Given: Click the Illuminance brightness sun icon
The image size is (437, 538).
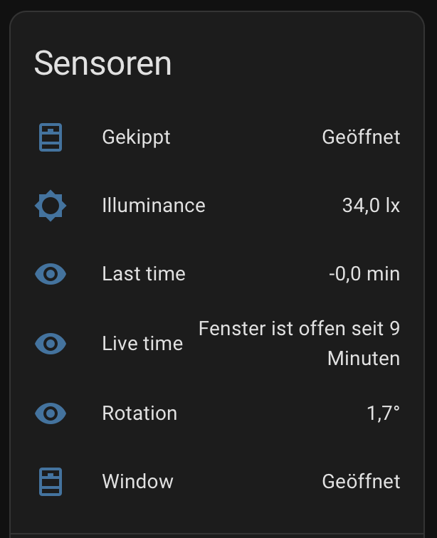Looking at the screenshot, I should [x=51, y=206].
